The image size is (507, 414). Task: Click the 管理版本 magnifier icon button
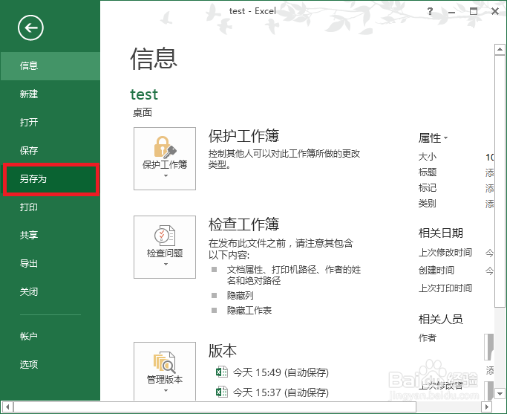click(165, 372)
